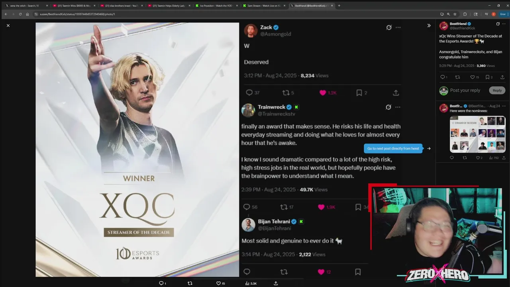This screenshot has height=287, width=510.
Task: Open the Asmongold handle link
Action: [x=275, y=34]
